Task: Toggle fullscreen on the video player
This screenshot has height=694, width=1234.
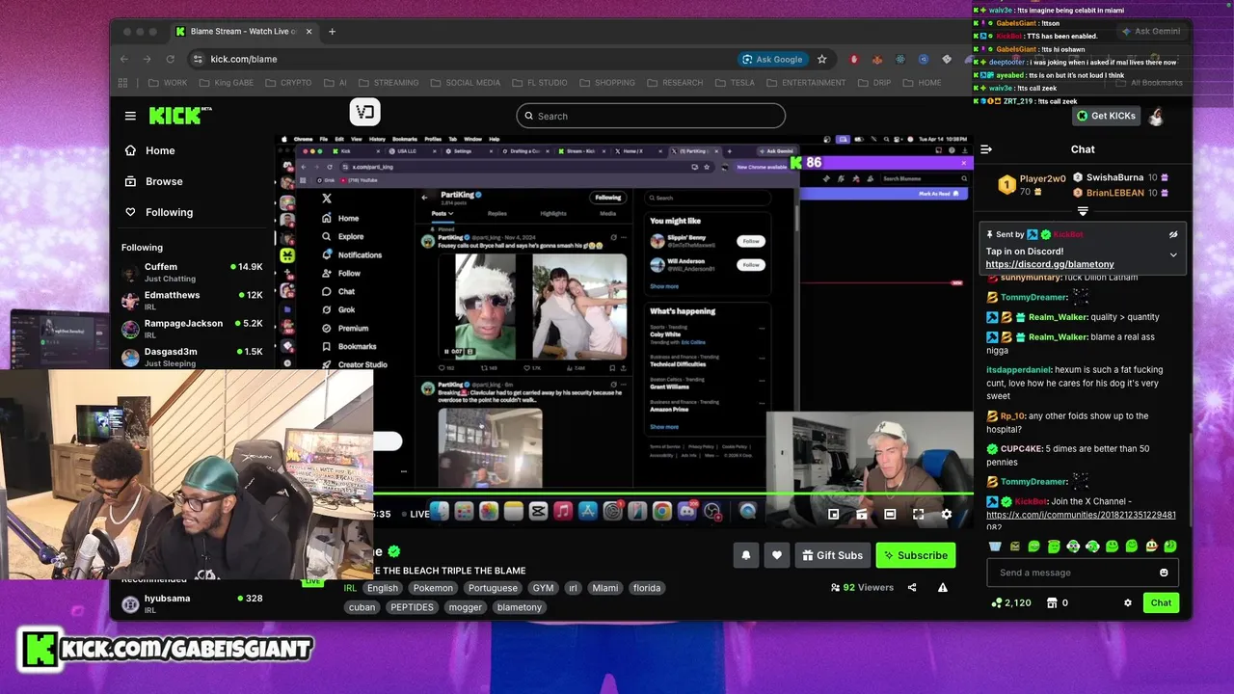Action: click(x=919, y=515)
